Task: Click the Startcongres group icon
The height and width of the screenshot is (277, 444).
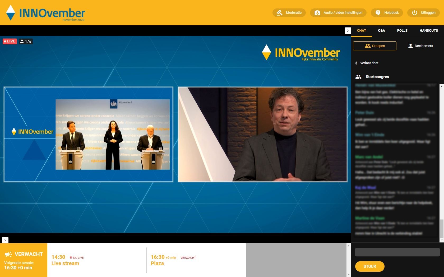Action: tap(358, 77)
